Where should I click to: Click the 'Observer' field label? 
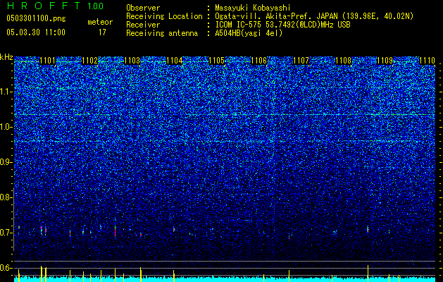point(143,8)
